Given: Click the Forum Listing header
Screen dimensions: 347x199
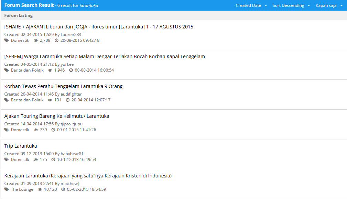Looking at the screenshot, I should 18,15.
